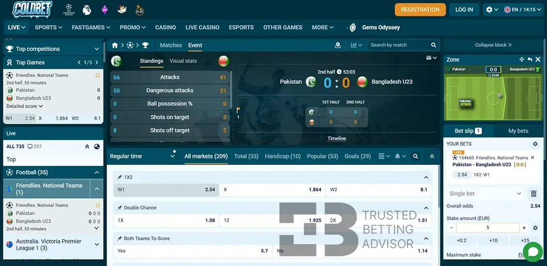
Task: Favorite the Top Games Friendlies match star
Action: [98, 75]
